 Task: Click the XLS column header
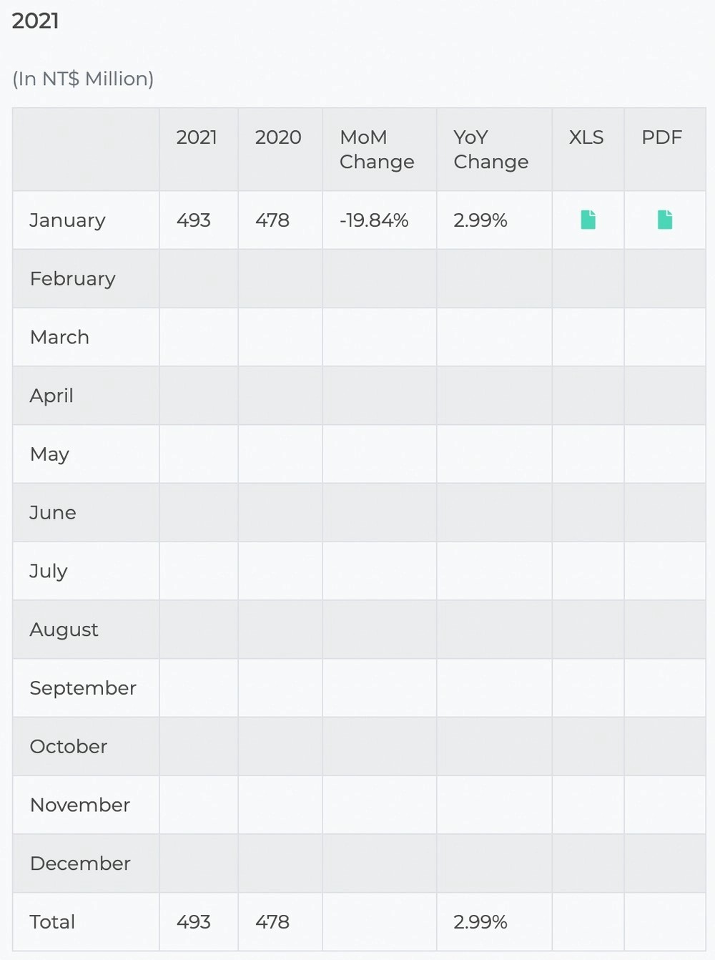click(586, 137)
